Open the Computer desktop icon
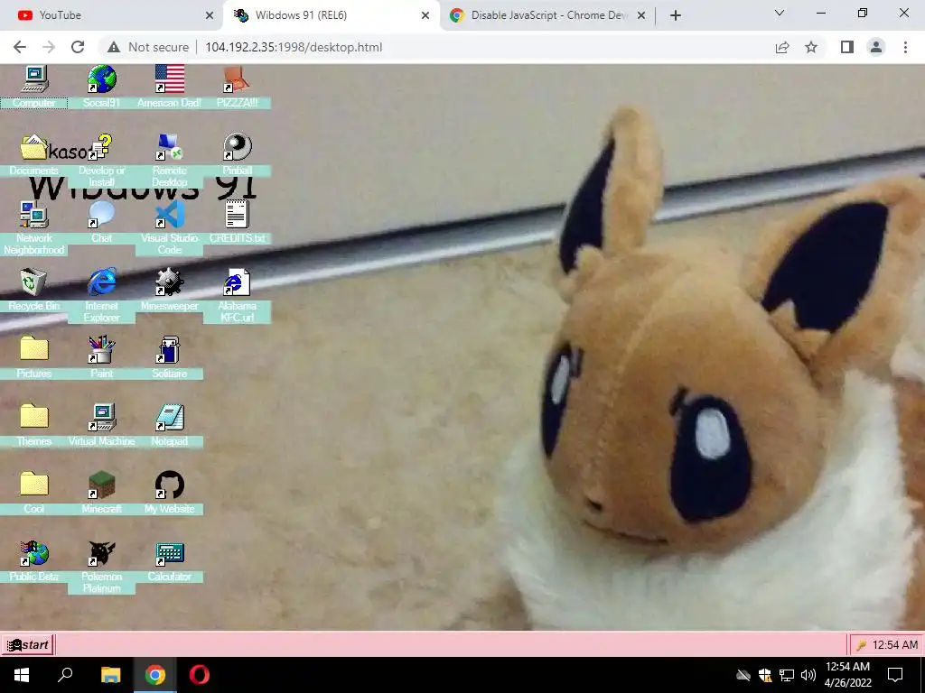This screenshot has width=925, height=693. (34, 79)
